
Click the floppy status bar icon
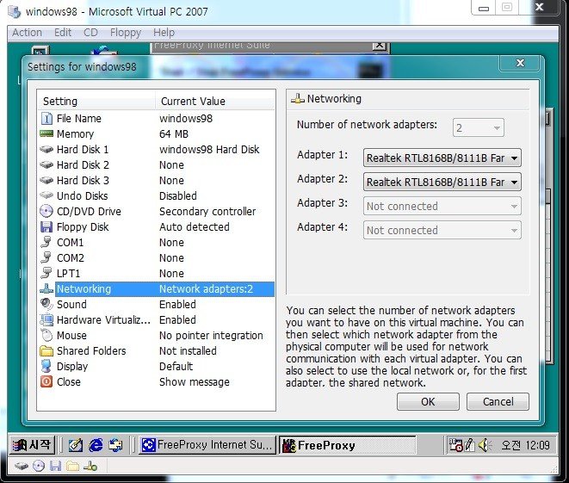pos(55,466)
